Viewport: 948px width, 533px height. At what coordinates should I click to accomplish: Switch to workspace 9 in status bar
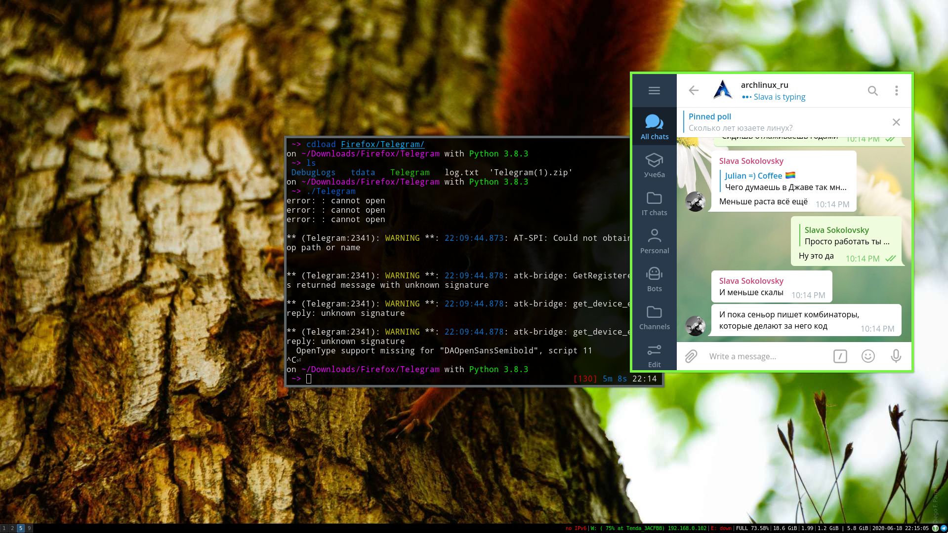click(29, 528)
